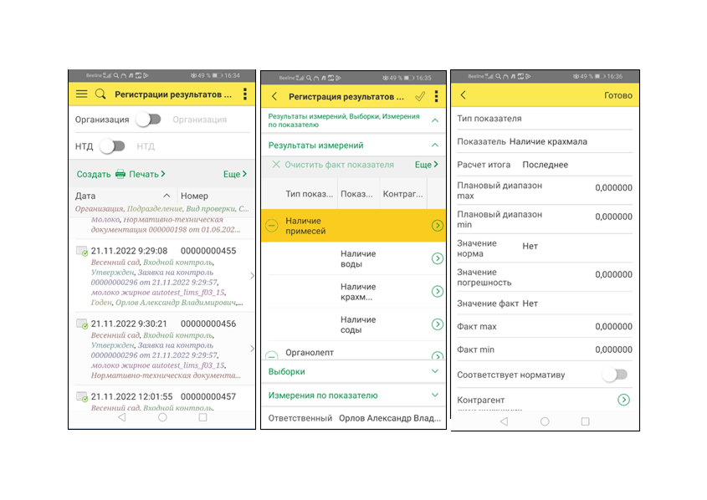Tap Готово to finish editing
Viewport: 707px width, 500px height.
click(617, 95)
